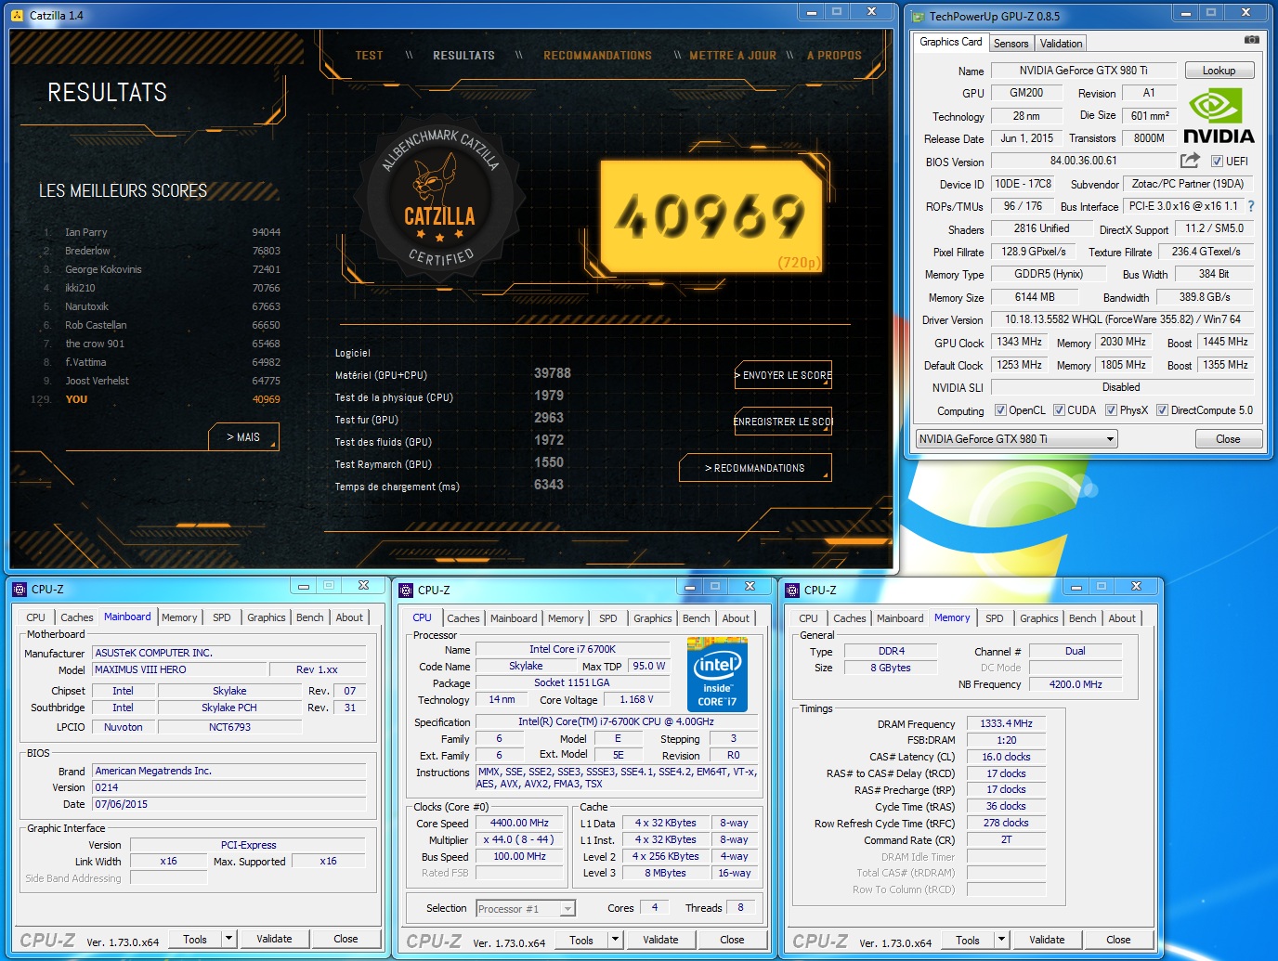Select Graphics tab in the Memory CPU-Z window
The height and width of the screenshot is (961, 1278).
[1038, 618]
